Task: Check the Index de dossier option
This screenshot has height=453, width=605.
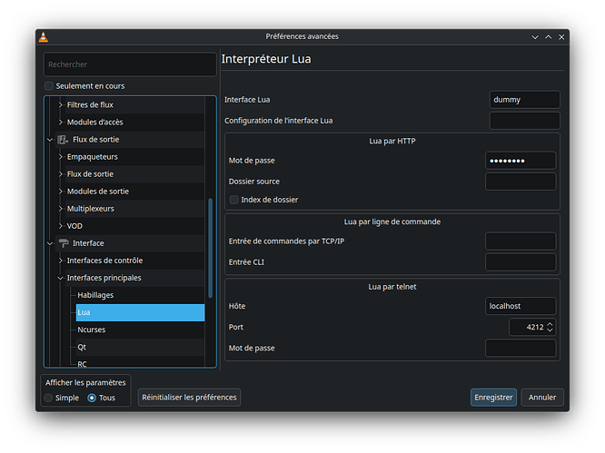Action: (233, 200)
